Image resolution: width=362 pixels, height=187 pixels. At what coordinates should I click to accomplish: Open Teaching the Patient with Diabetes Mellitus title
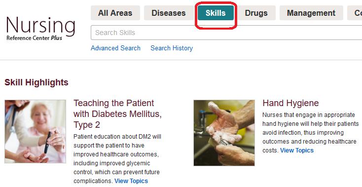click(117, 114)
